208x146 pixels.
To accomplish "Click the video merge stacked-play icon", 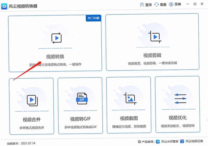I will 32,100.
